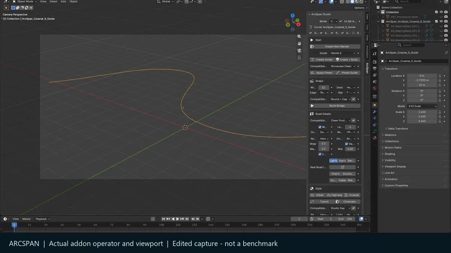Toggle the checkbox next to Clean Prod...

353,120
